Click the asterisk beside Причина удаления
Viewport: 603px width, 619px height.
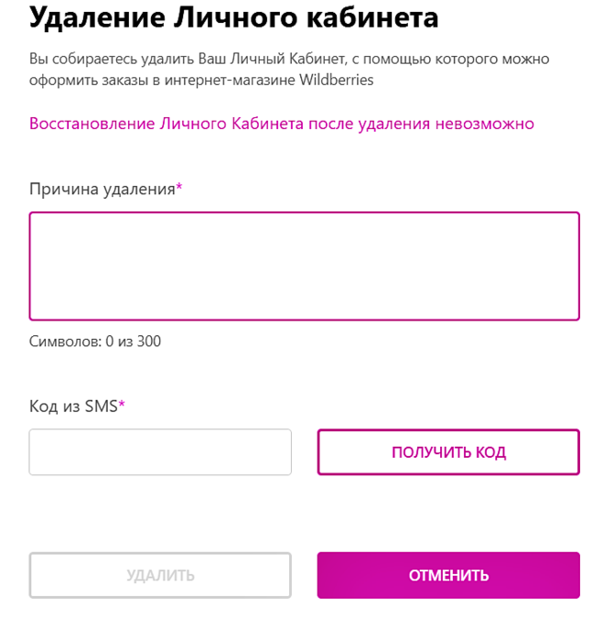point(179,189)
